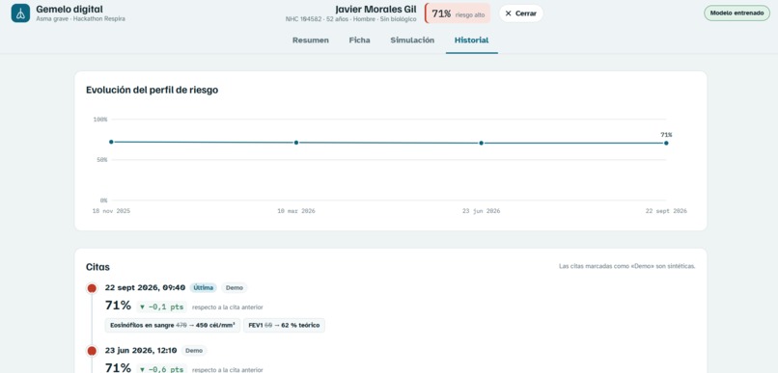Screen dimensions: 778x373
Task: Select the 10 mar 2026 chart data point
Action: 296,143
